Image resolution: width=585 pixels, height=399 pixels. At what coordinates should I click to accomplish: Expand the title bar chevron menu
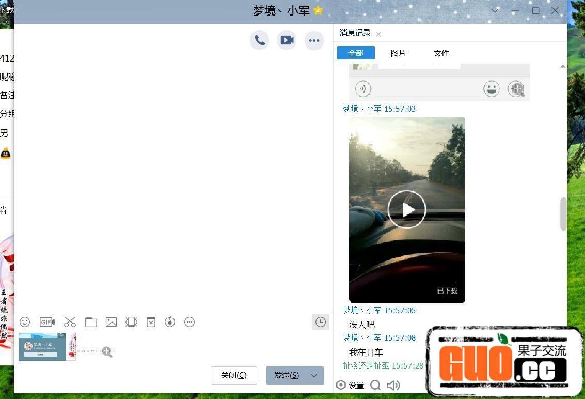[495, 10]
